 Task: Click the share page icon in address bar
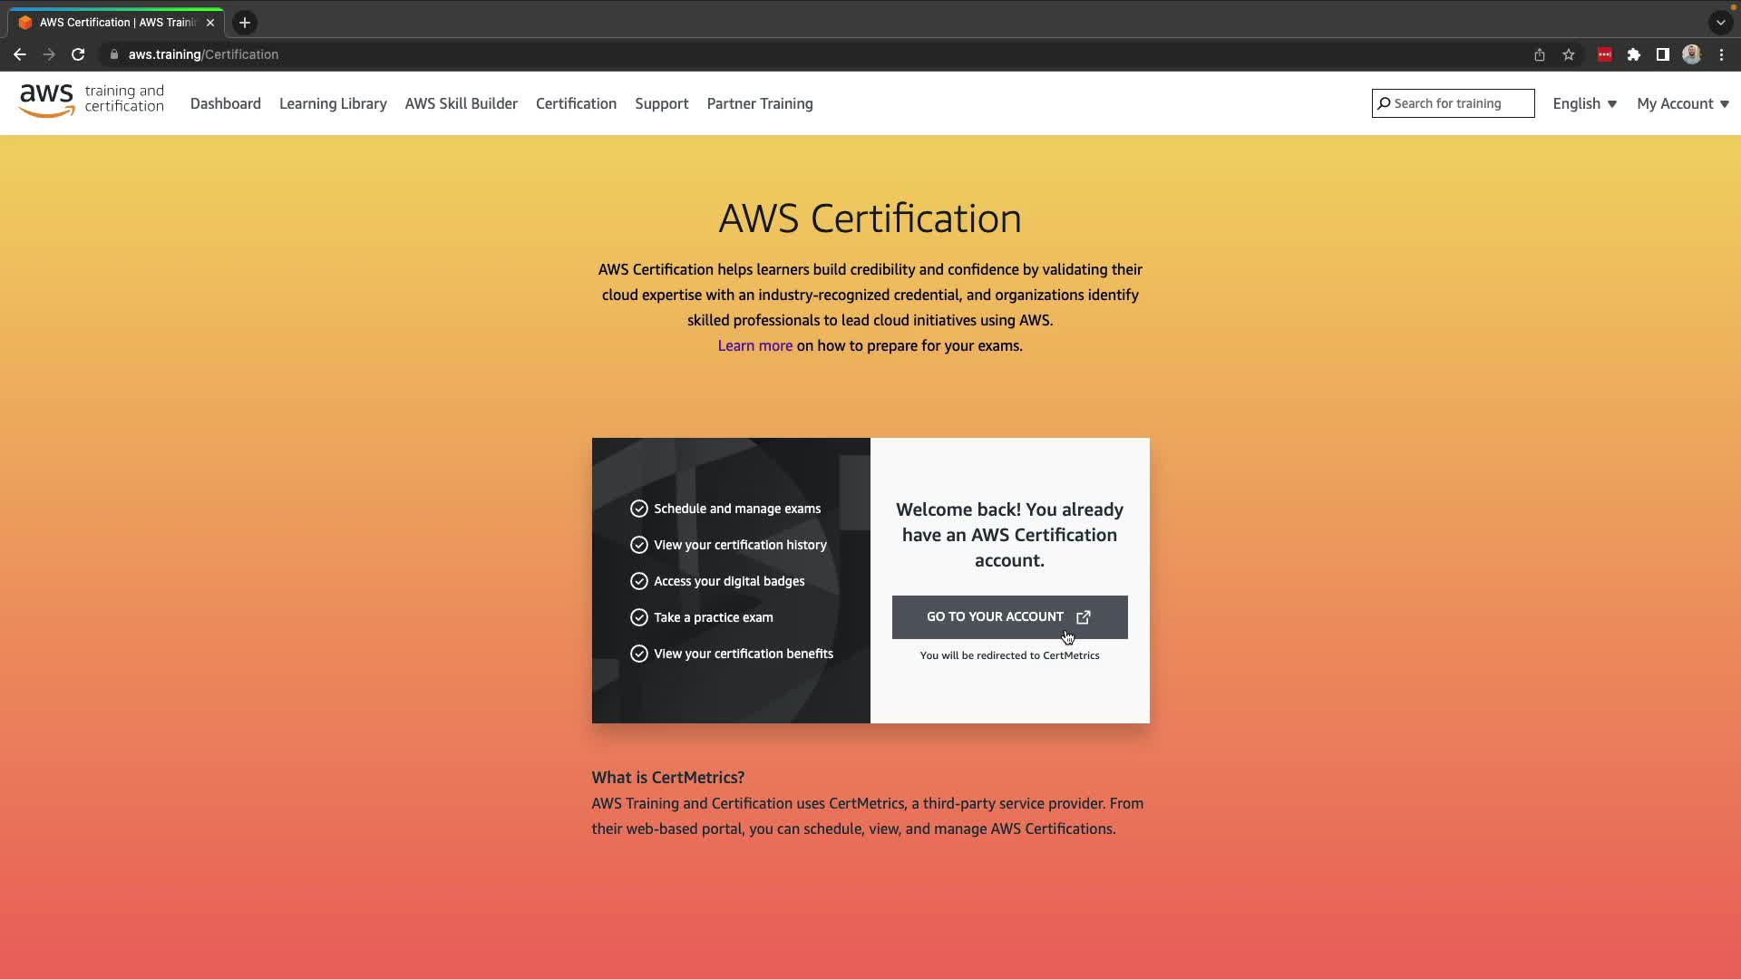click(x=1539, y=54)
